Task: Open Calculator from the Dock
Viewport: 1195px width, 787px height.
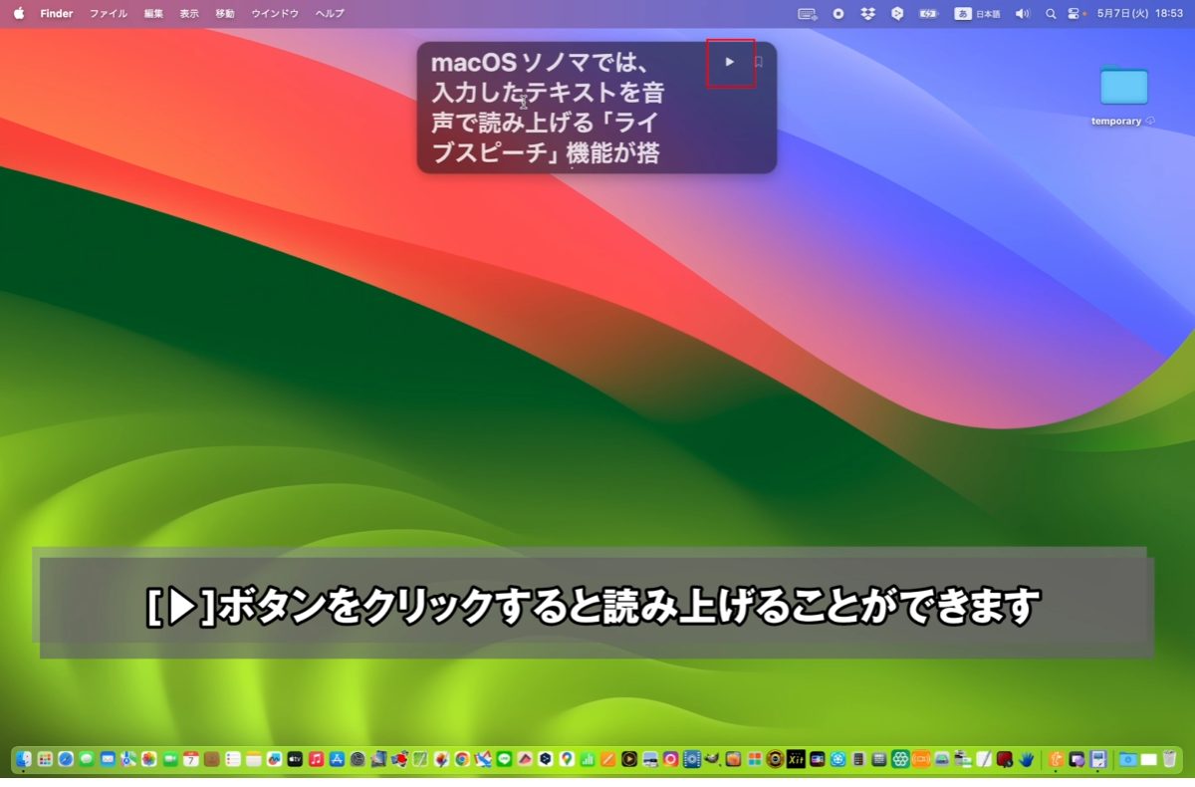Action: 858,759
